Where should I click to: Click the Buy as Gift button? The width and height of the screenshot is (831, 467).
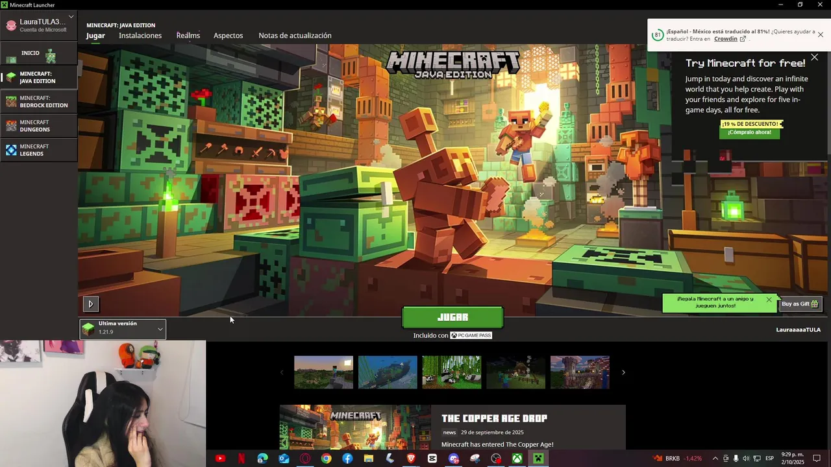click(800, 304)
